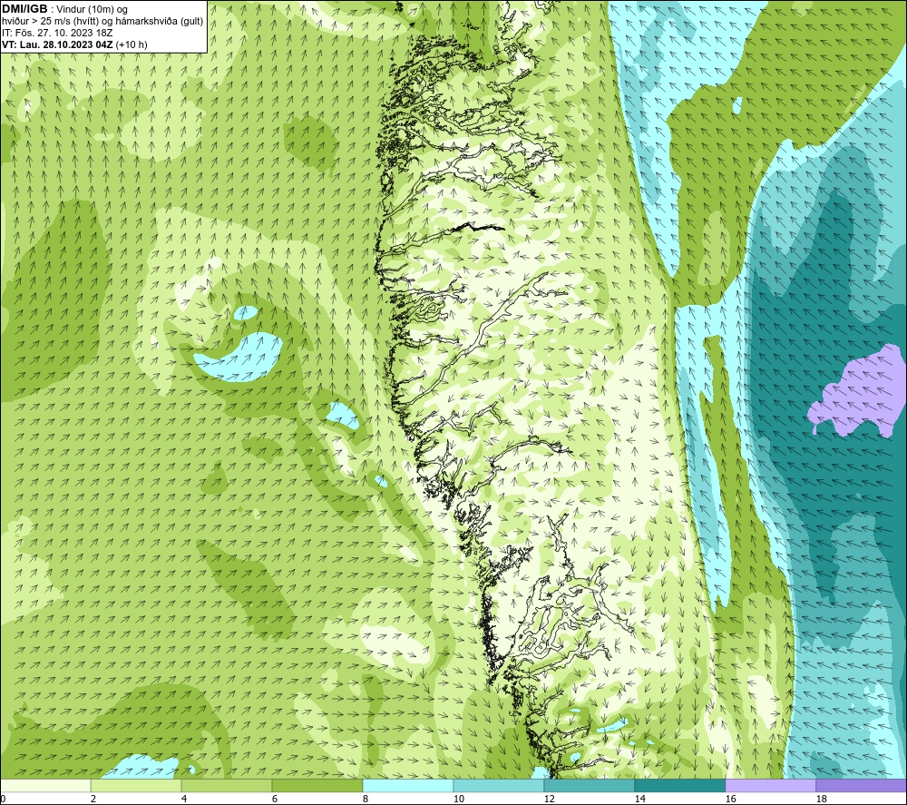Image resolution: width=907 pixels, height=805 pixels.
Task: Click the lavender high-wind patch on the map
Action: pos(862,394)
